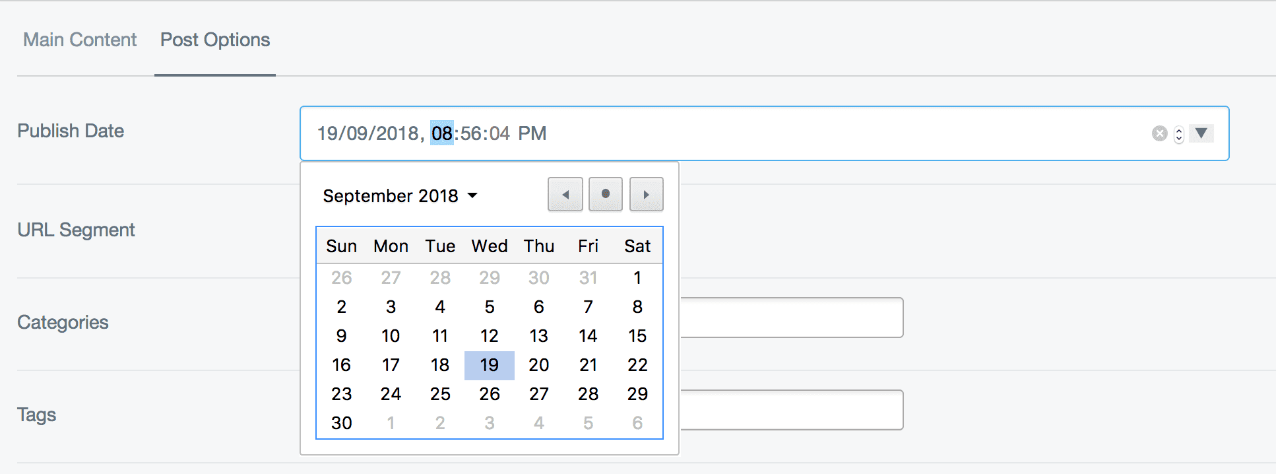Viewport: 1276px width, 474px height.
Task: Click the PM segment in Publish Date
Action: pos(532,133)
